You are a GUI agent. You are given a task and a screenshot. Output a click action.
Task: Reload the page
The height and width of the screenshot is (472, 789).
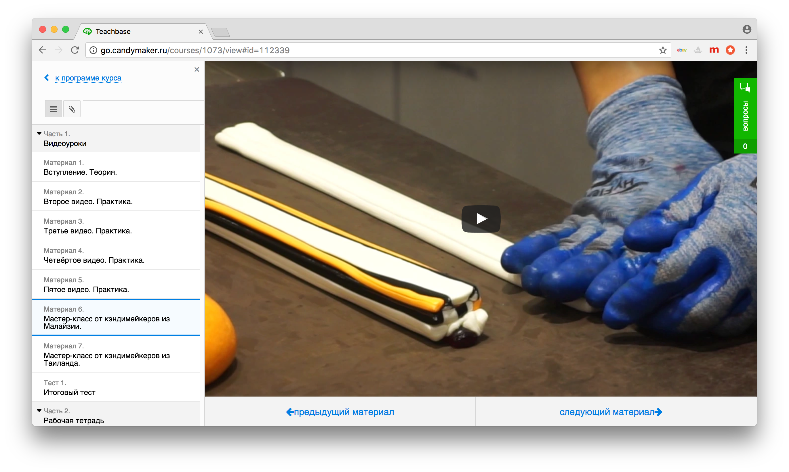pos(75,50)
